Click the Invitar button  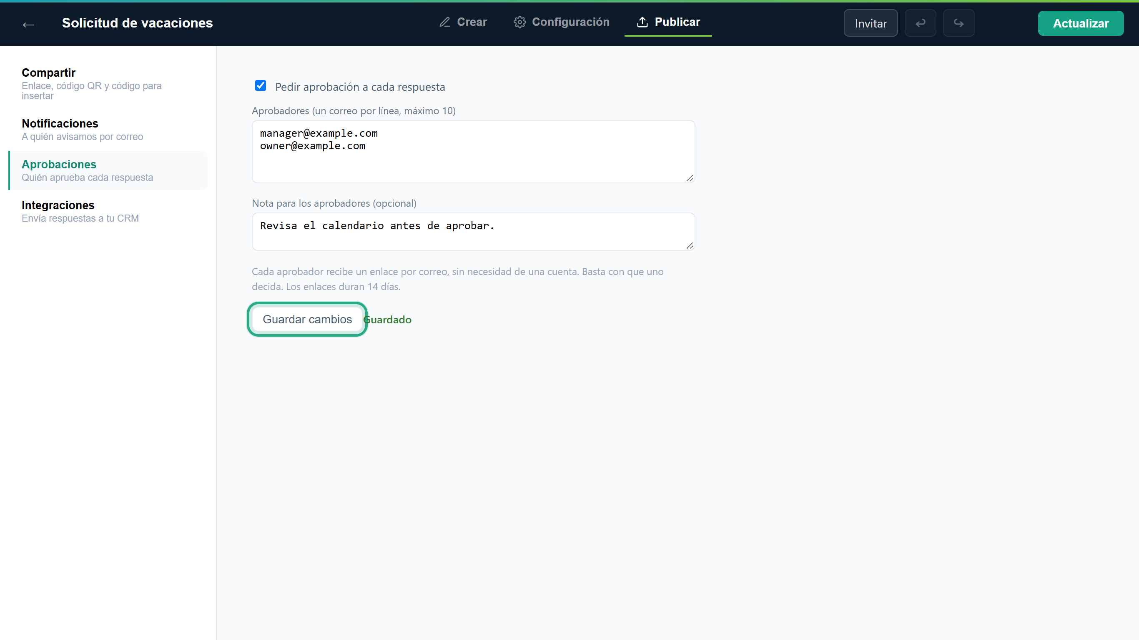870,23
